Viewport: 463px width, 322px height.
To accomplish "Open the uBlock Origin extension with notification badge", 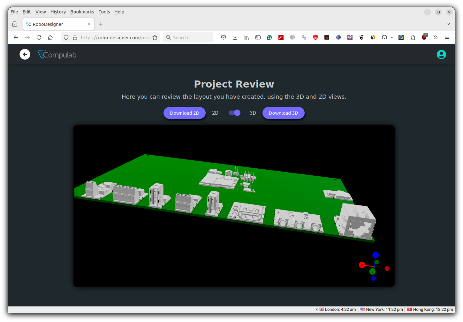I will coord(424,37).
